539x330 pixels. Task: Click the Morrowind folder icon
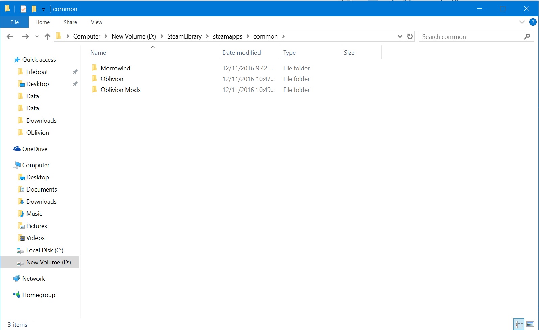95,68
